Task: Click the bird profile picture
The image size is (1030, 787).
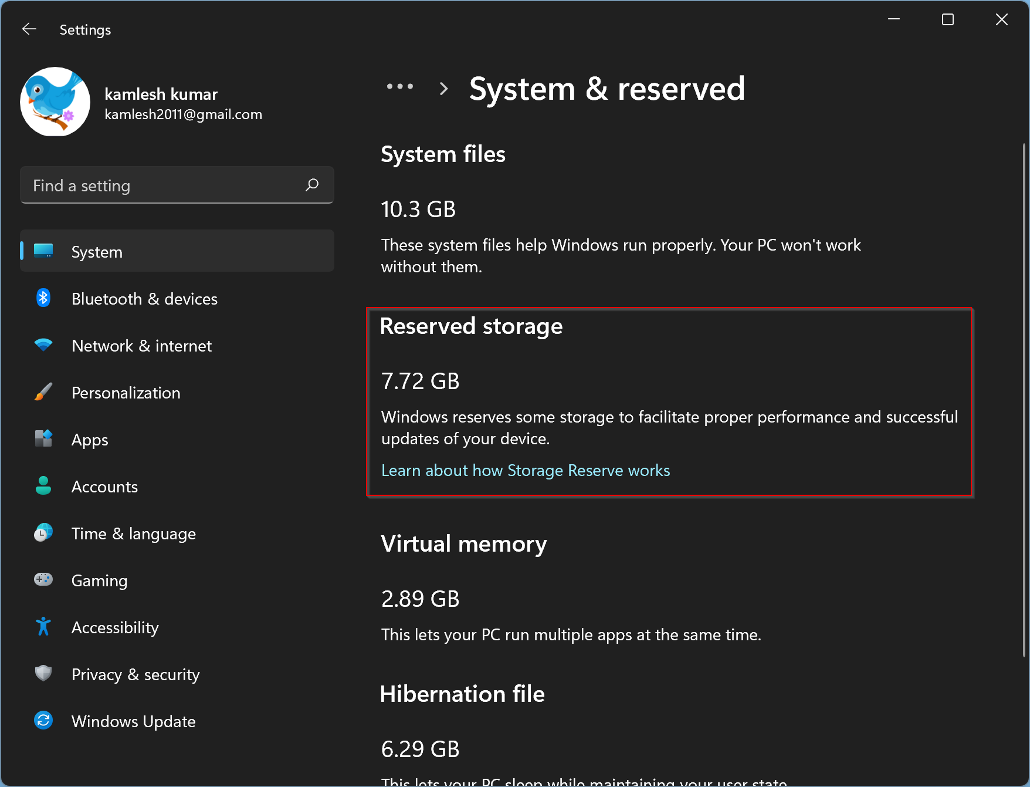Action: click(x=55, y=102)
